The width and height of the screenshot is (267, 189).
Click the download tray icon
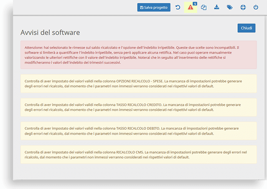coord(216,7)
